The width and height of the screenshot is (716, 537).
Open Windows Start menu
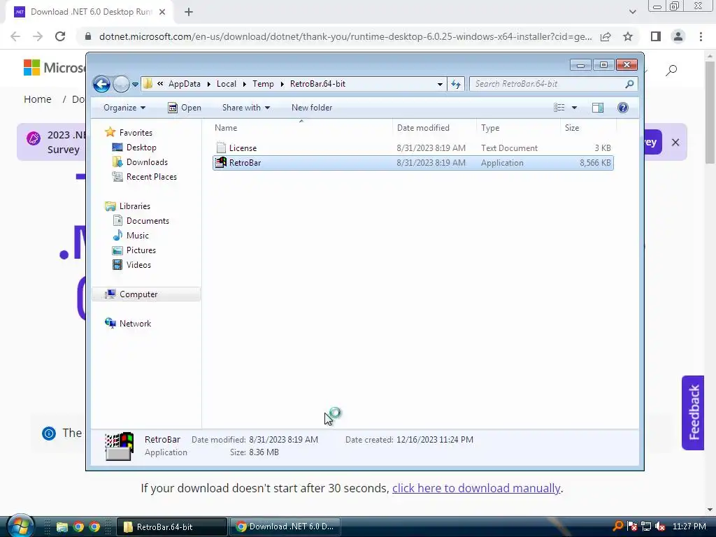[20, 526]
